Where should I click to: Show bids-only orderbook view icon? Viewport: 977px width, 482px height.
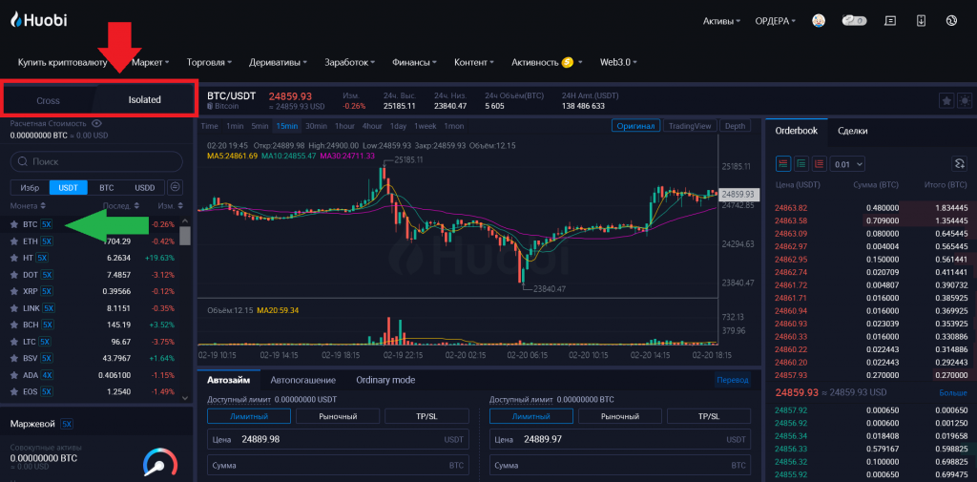[x=801, y=164]
